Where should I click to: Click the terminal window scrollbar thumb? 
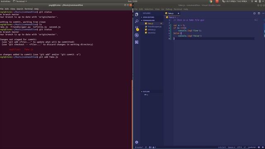tap(132, 114)
